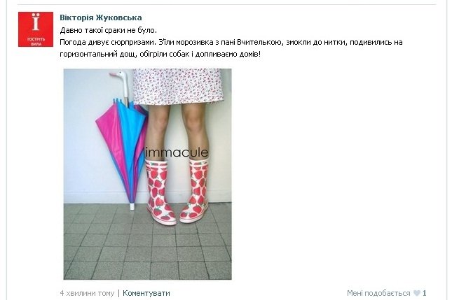The image size is (452, 300).
Task: Open the red Ї avatar of the poster
Action: click(x=36, y=29)
